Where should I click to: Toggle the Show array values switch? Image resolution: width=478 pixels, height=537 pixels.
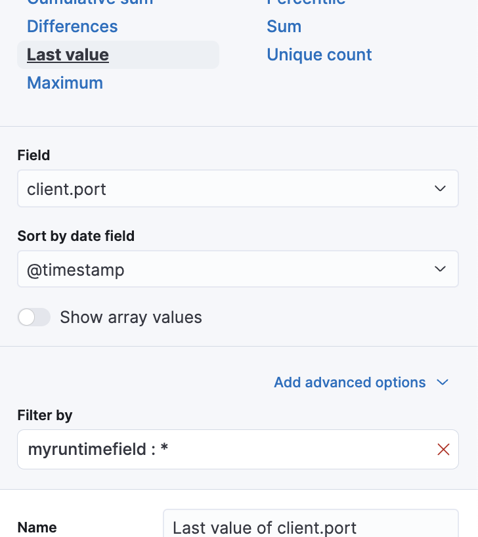[34, 318]
